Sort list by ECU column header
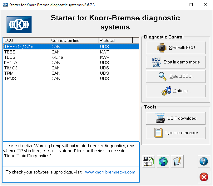This screenshot has height=186, width=213. point(26,40)
